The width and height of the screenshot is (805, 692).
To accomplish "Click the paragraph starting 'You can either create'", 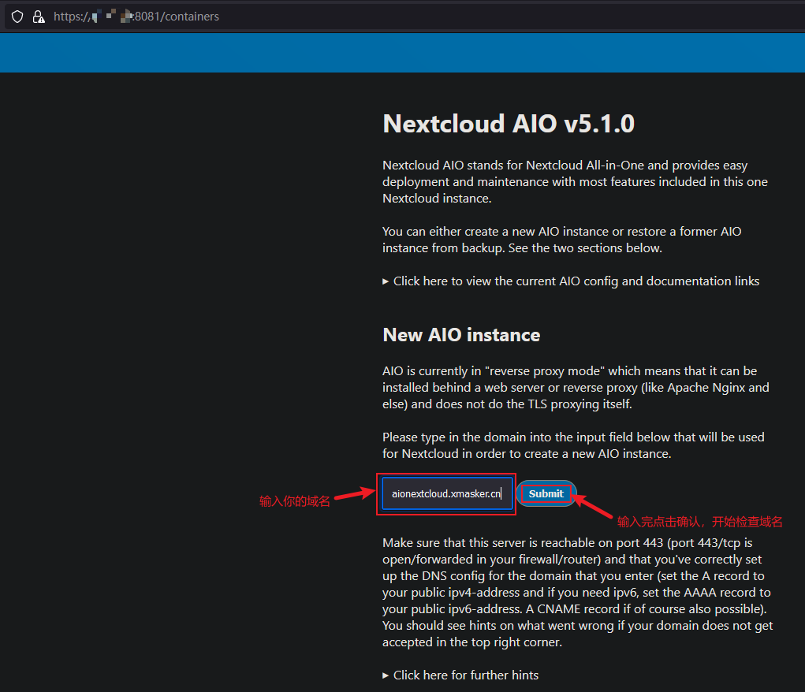I will click(562, 240).
